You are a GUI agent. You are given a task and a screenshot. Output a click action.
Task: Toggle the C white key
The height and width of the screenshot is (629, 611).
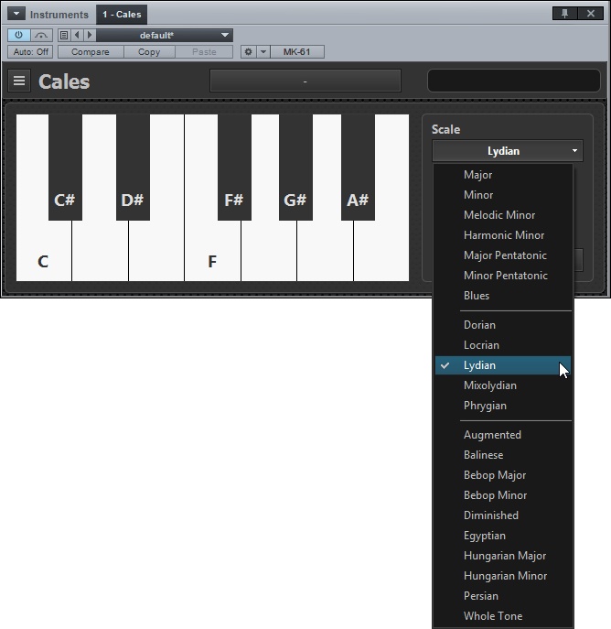tap(43, 251)
